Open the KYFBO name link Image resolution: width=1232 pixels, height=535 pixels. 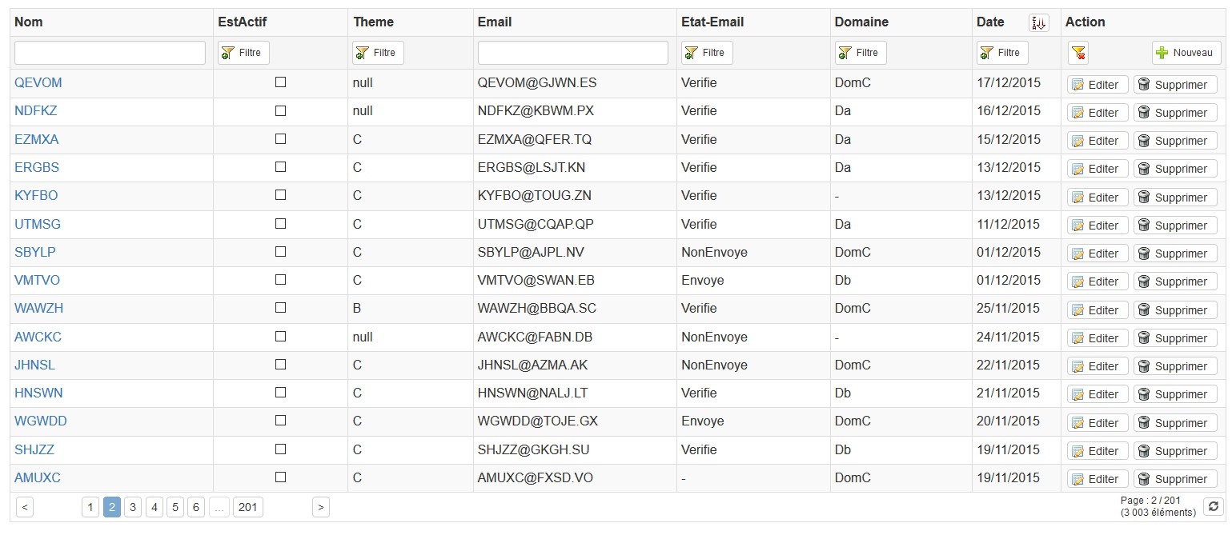point(36,196)
